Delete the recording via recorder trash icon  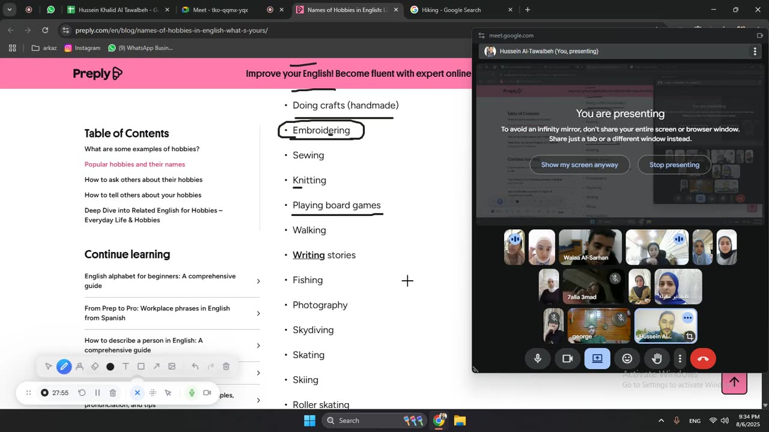coord(113,393)
